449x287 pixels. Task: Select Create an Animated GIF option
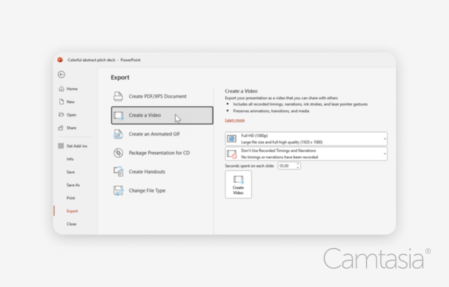(x=162, y=134)
